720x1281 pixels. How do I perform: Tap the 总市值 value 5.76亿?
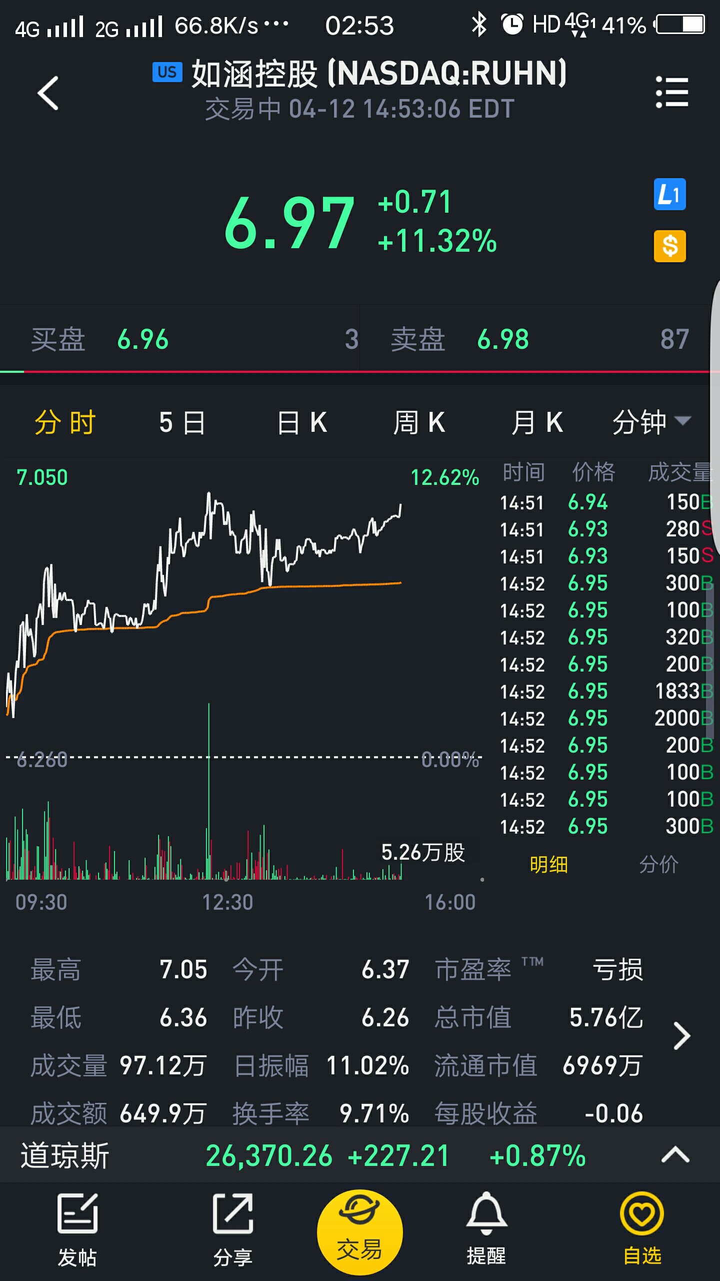[606, 1017]
